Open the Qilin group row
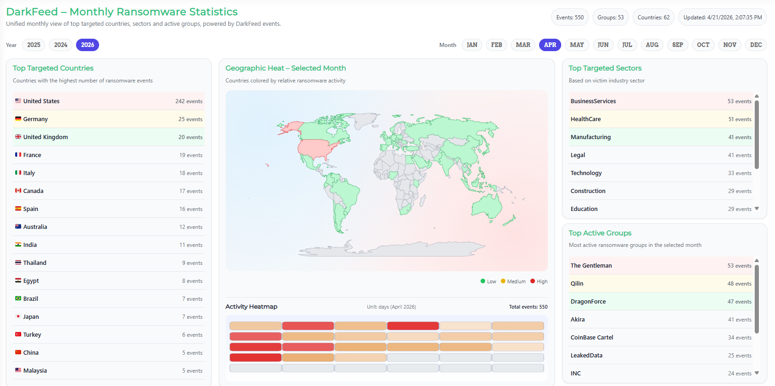 coord(661,283)
